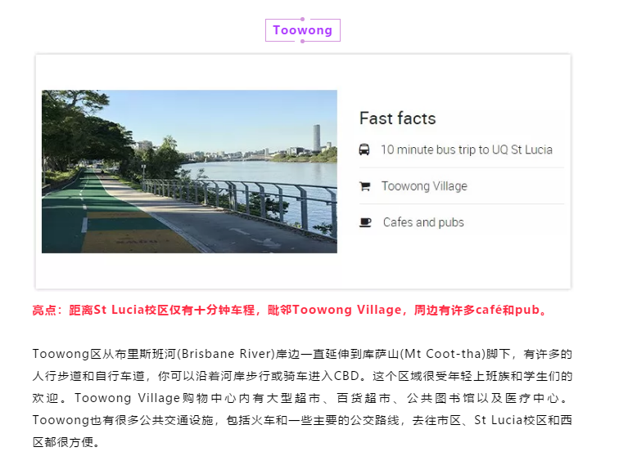The width and height of the screenshot is (637, 474).
Task: Click the coffee cup icon beside Cafes and pubs
Action: pos(365,222)
